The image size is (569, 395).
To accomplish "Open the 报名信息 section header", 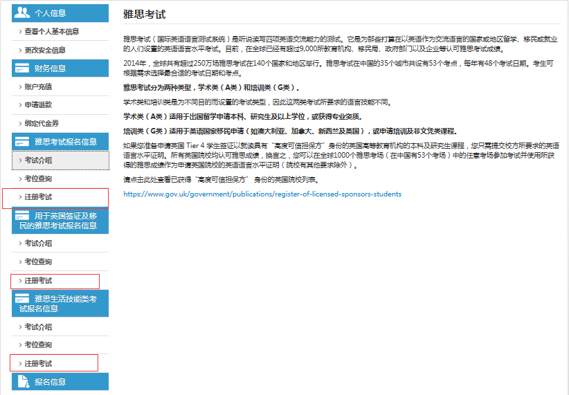I will [x=60, y=382].
